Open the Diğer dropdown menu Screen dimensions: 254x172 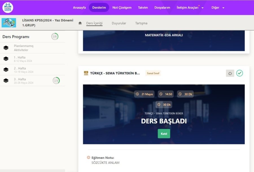click(216, 8)
